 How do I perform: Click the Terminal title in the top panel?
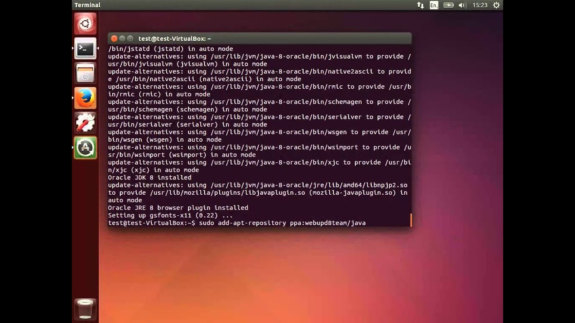click(87, 5)
